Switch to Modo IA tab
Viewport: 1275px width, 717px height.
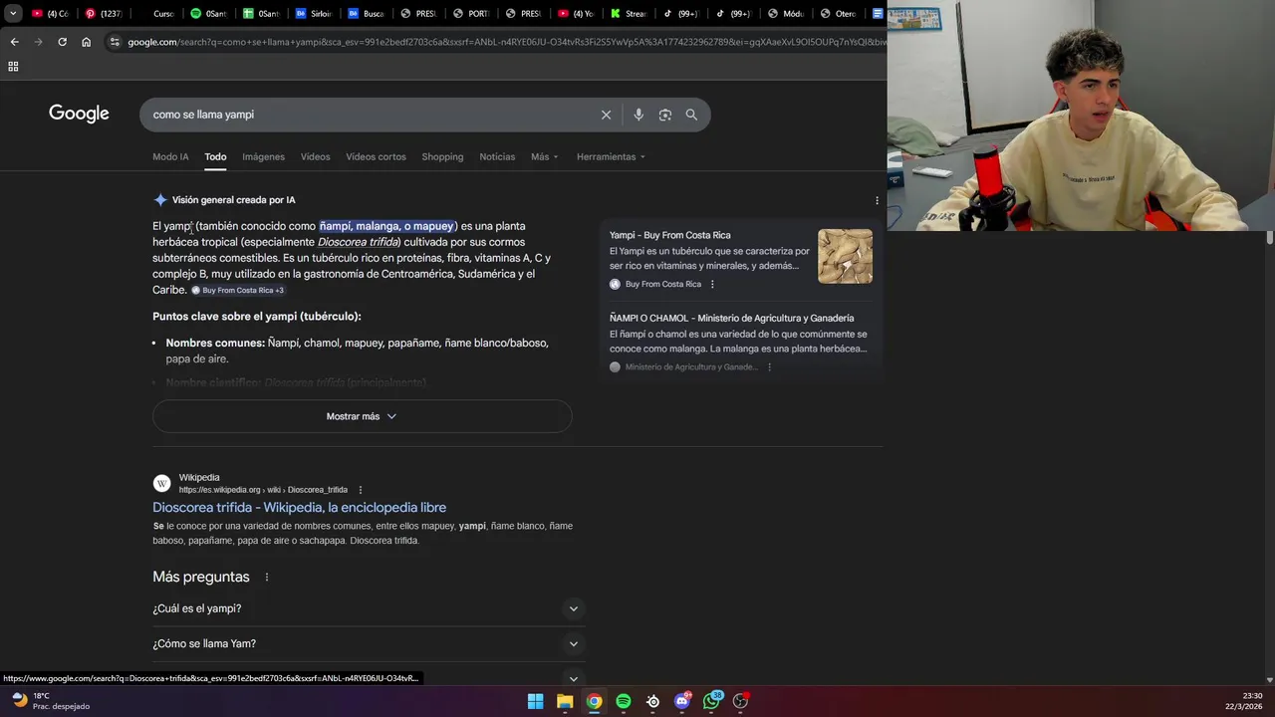(170, 156)
